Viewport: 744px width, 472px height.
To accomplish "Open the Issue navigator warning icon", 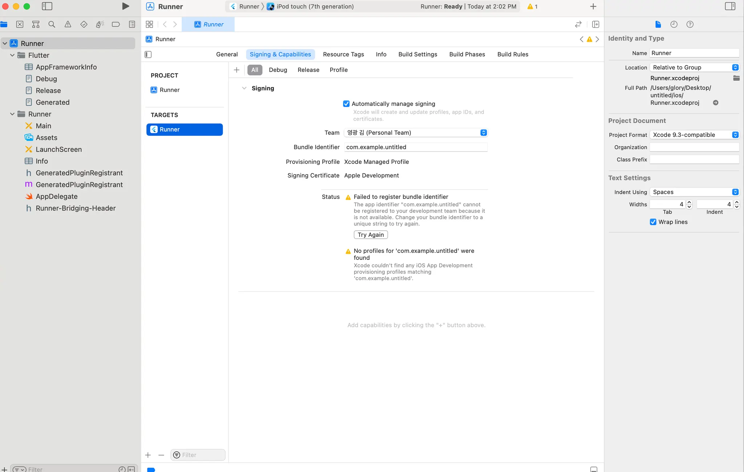I will point(68,24).
